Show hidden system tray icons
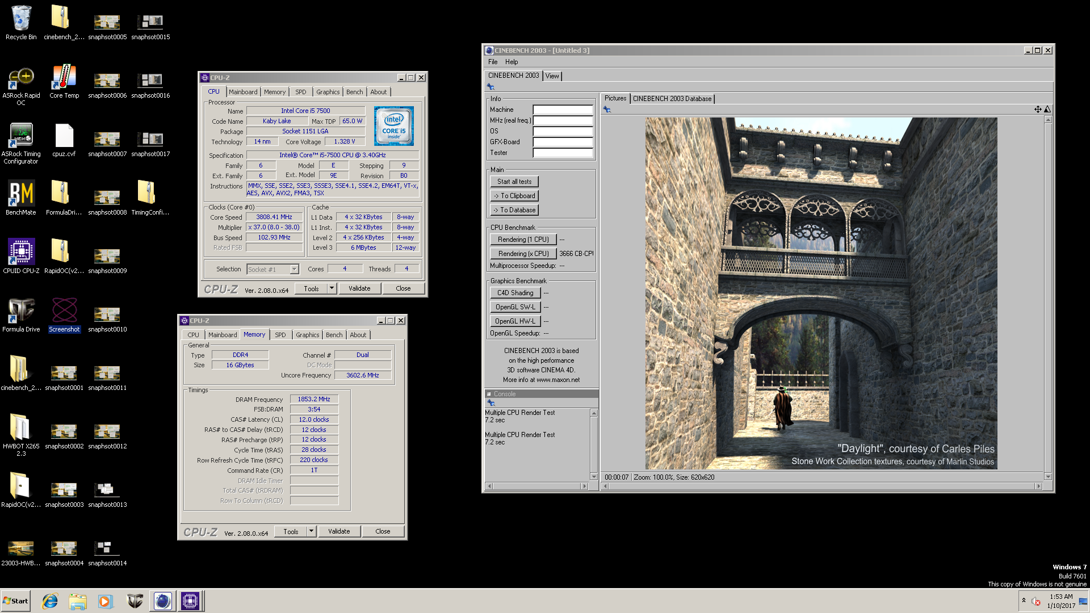The height and width of the screenshot is (613, 1090). 1024,601
